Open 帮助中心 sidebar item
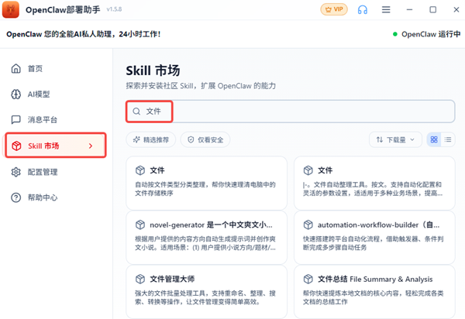Image resolution: width=465 pixels, height=319 pixels. [x=56, y=197]
